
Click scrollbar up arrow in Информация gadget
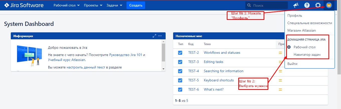pyautogui.click(x=163, y=41)
